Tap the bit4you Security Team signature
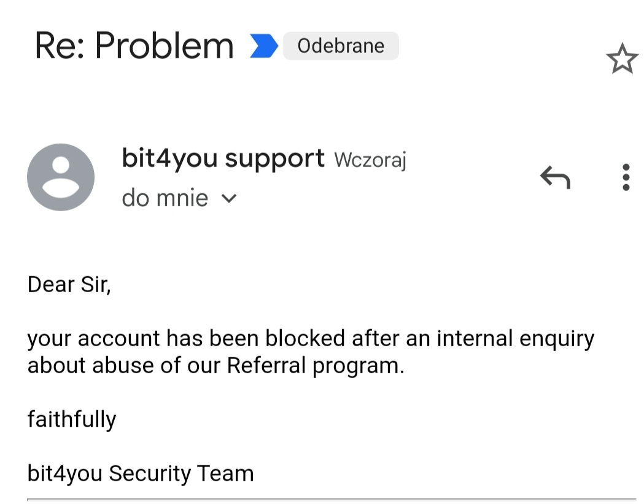The height and width of the screenshot is (504, 644). (x=141, y=473)
